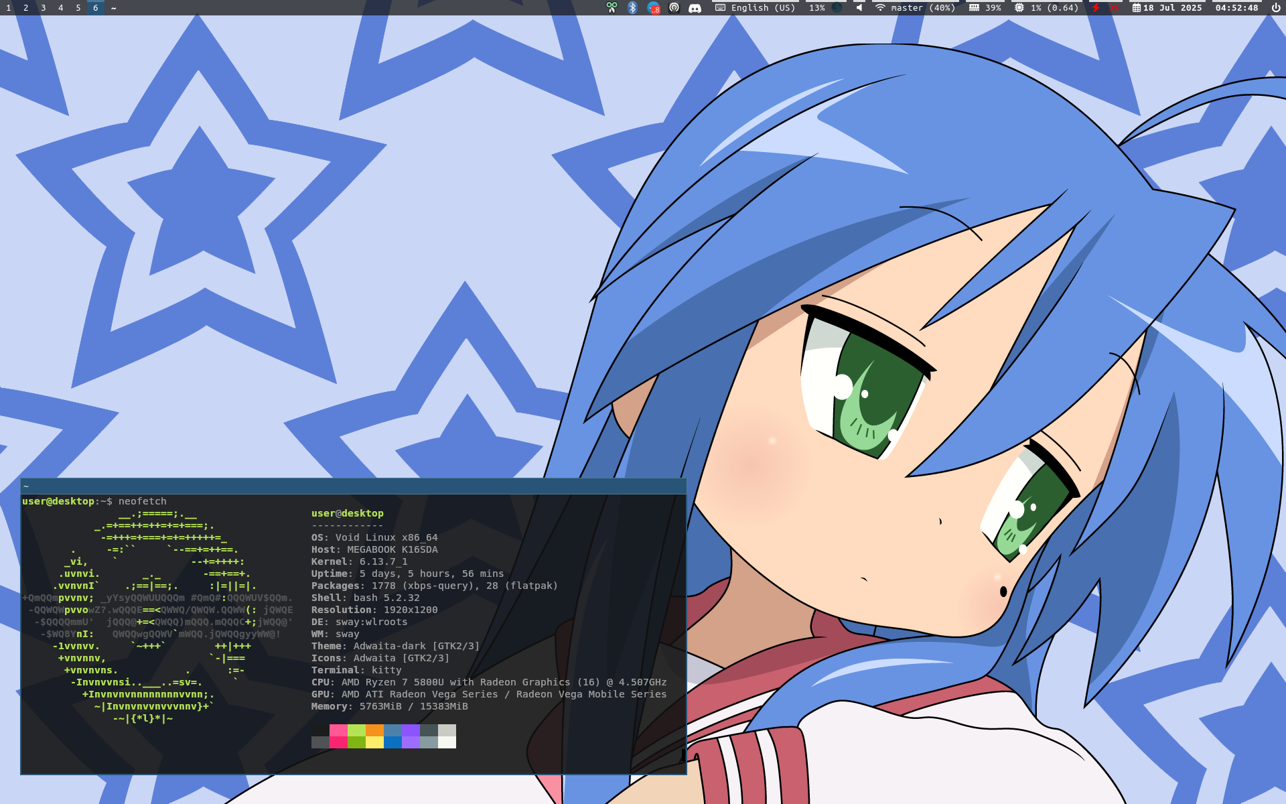
Task: Switch to workspace 4
Action: coord(60,8)
